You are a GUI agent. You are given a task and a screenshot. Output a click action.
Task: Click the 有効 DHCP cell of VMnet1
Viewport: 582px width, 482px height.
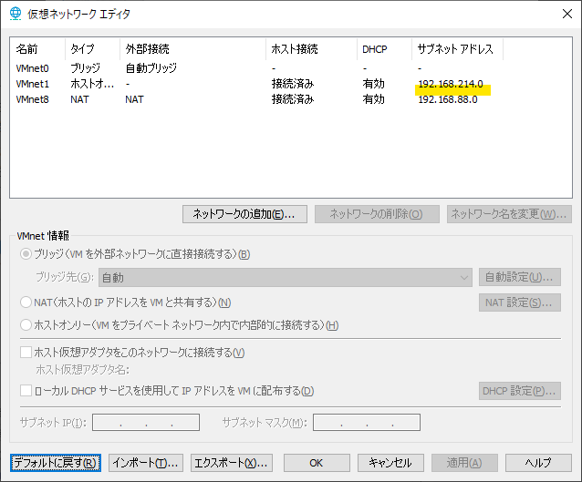(373, 84)
